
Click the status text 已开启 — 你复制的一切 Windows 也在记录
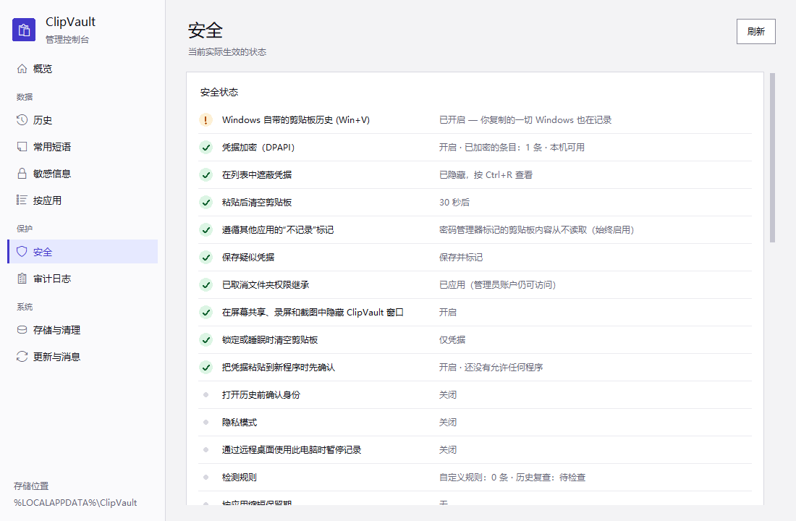pyautogui.click(x=525, y=120)
